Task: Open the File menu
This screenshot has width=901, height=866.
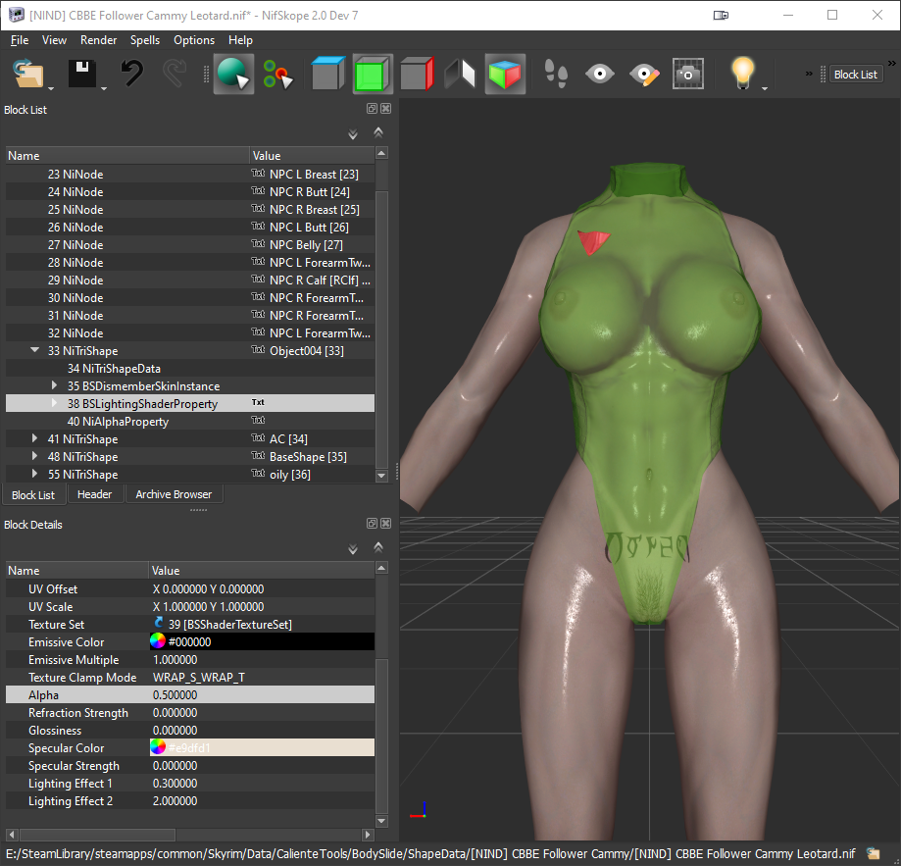Action: click(x=20, y=40)
